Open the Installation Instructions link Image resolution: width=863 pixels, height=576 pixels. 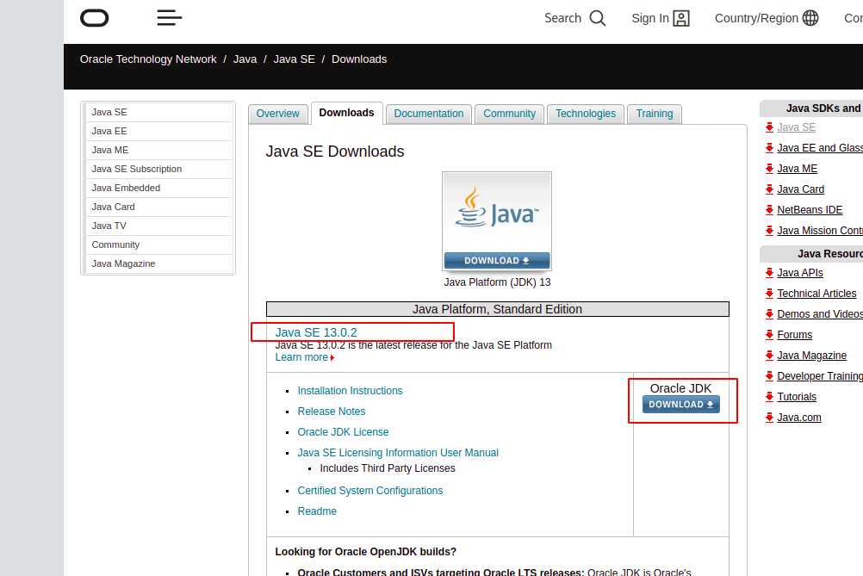click(350, 391)
